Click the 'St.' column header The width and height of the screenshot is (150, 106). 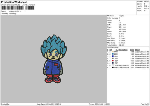[116, 50]
